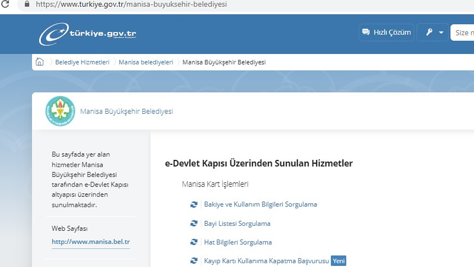This screenshot has height=267, width=474.
Task: Visit http://www.manisa.bel.tr web page link
Action: (91, 242)
